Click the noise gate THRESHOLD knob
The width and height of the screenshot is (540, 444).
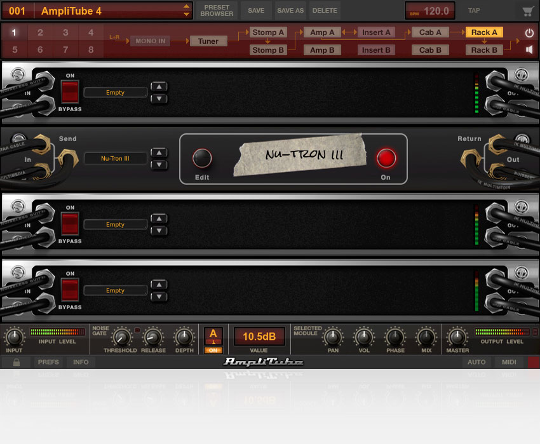[121, 337]
